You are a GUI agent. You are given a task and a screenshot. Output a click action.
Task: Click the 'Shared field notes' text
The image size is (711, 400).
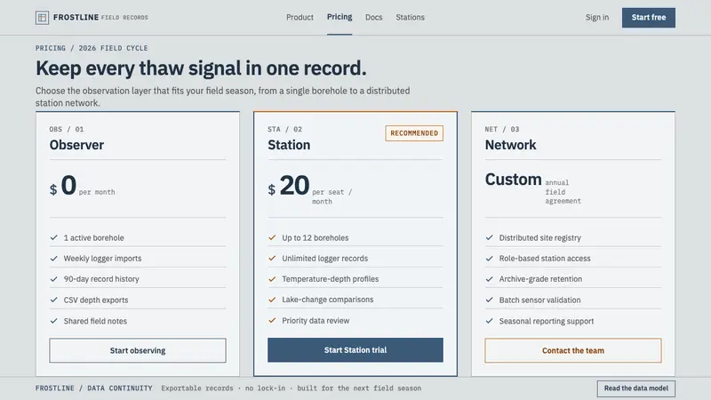tap(95, 321)
